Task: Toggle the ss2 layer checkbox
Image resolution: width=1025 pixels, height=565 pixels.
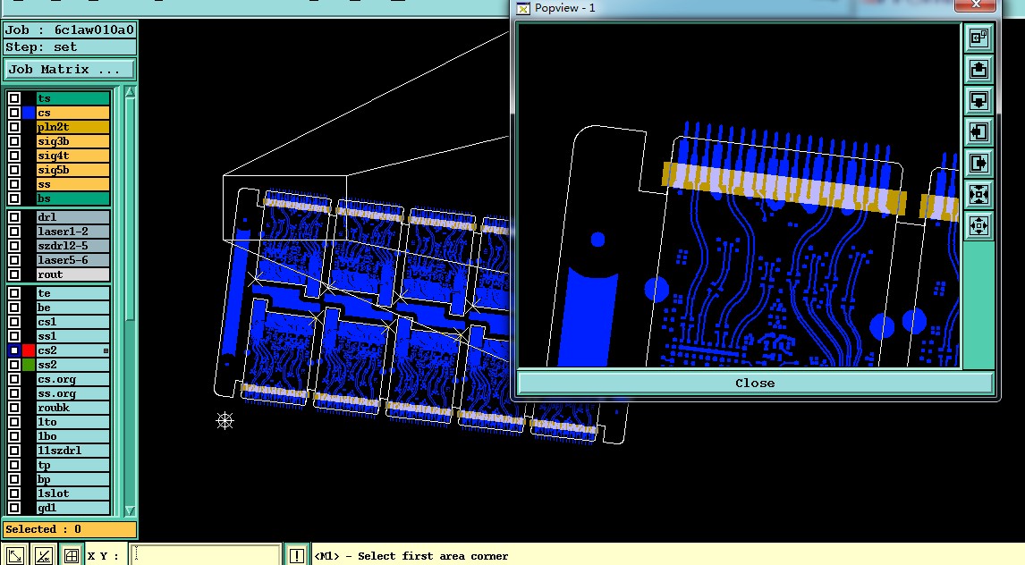Action: coord(13,365)
